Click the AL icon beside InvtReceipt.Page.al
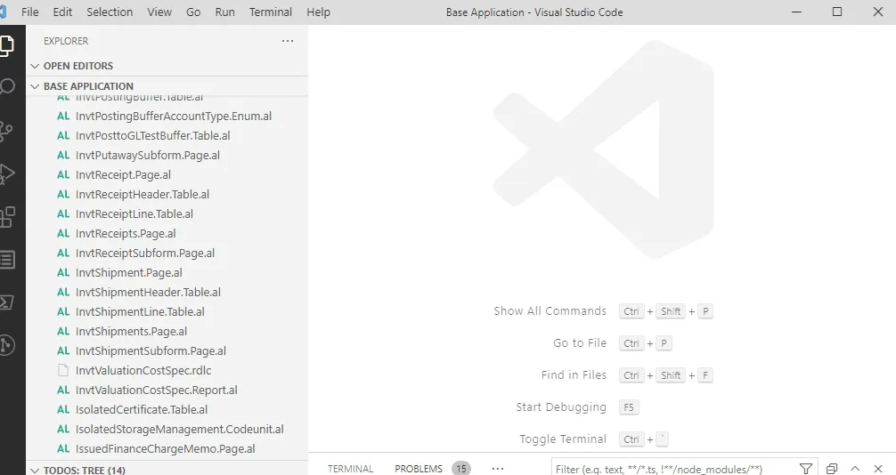Screen dimensions: 896x475 pyautogui.click(x=63, y=174)
